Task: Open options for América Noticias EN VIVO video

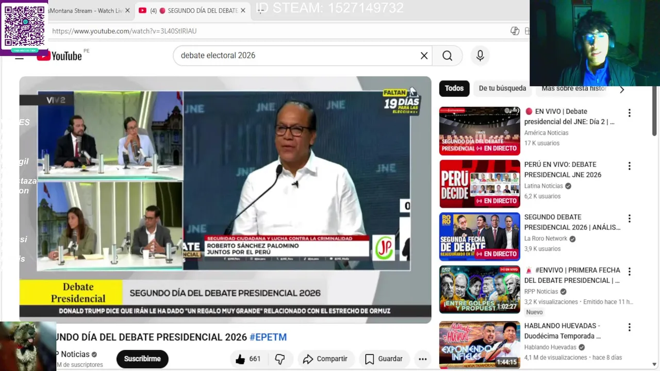Action: pos(629,113)
